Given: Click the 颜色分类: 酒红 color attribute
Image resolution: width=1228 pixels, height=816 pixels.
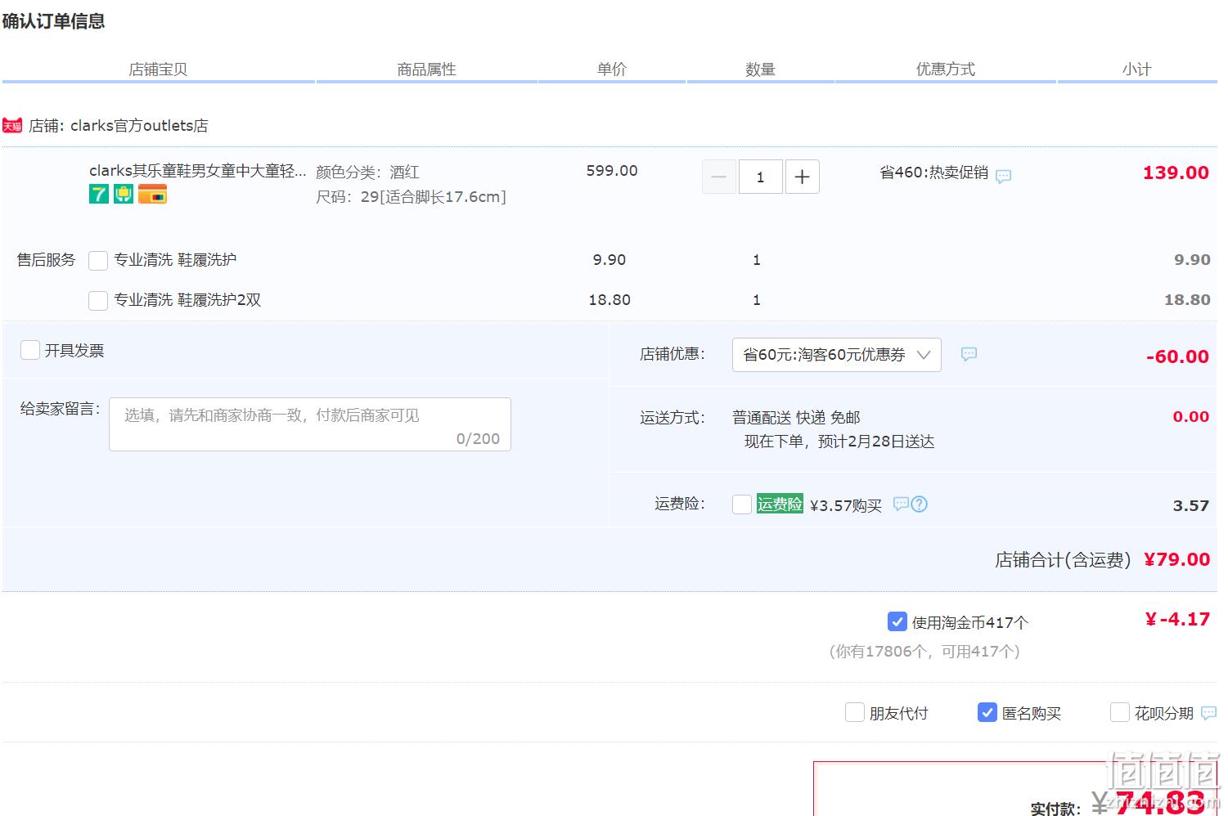Looking at the screenshot, I should pos(367,173).
